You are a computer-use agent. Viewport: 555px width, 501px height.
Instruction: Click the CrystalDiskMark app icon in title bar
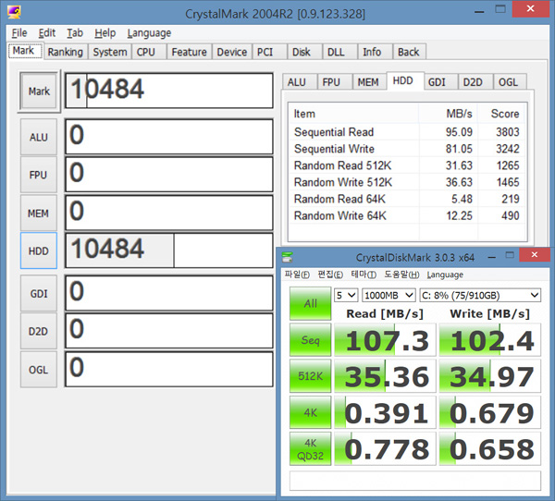[287, 257]
